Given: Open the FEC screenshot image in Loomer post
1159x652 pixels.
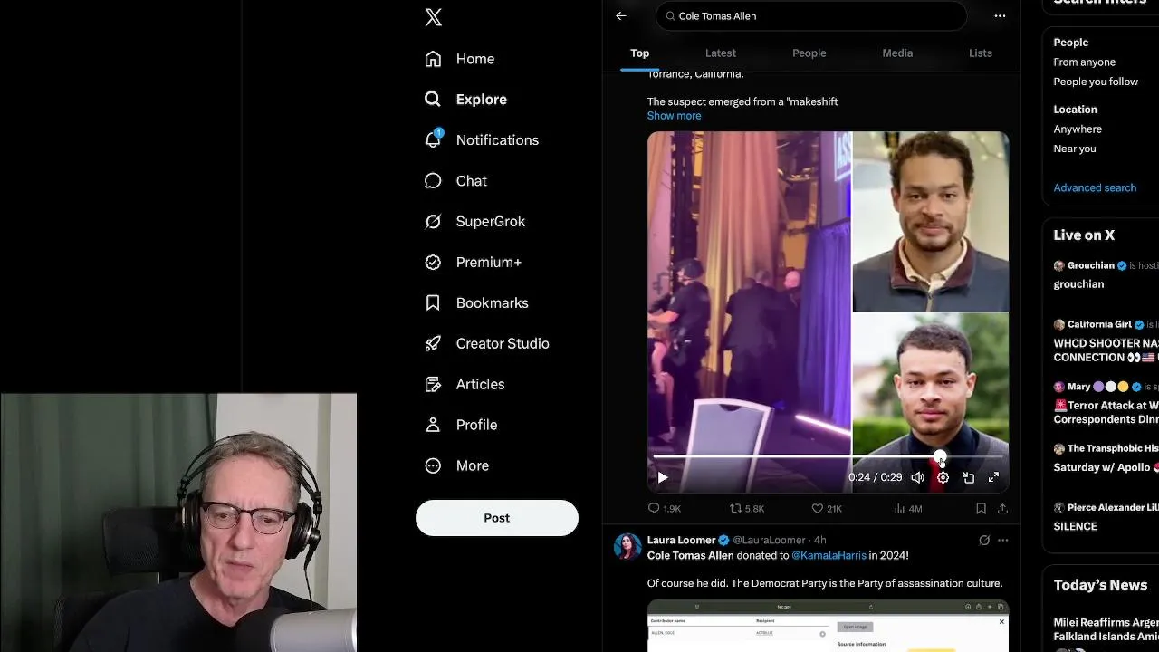Looking at the screenshot, I should coord(828,626).
